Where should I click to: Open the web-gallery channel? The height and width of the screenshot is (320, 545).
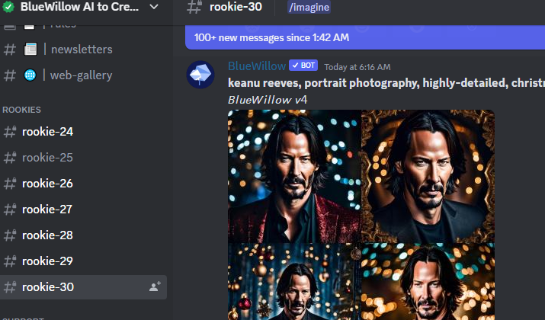click(83, 75)
